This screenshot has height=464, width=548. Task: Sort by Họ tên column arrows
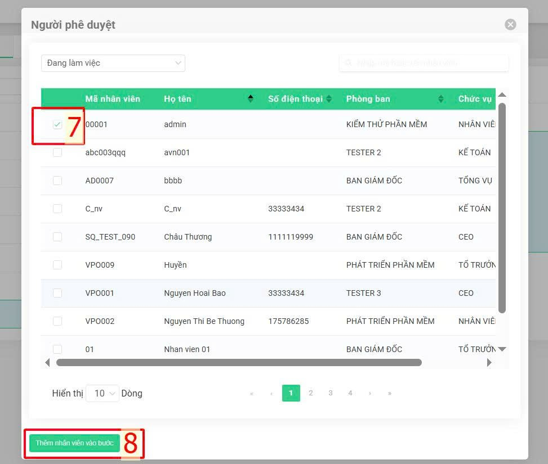pyautogui.click(x=250, y=99)
